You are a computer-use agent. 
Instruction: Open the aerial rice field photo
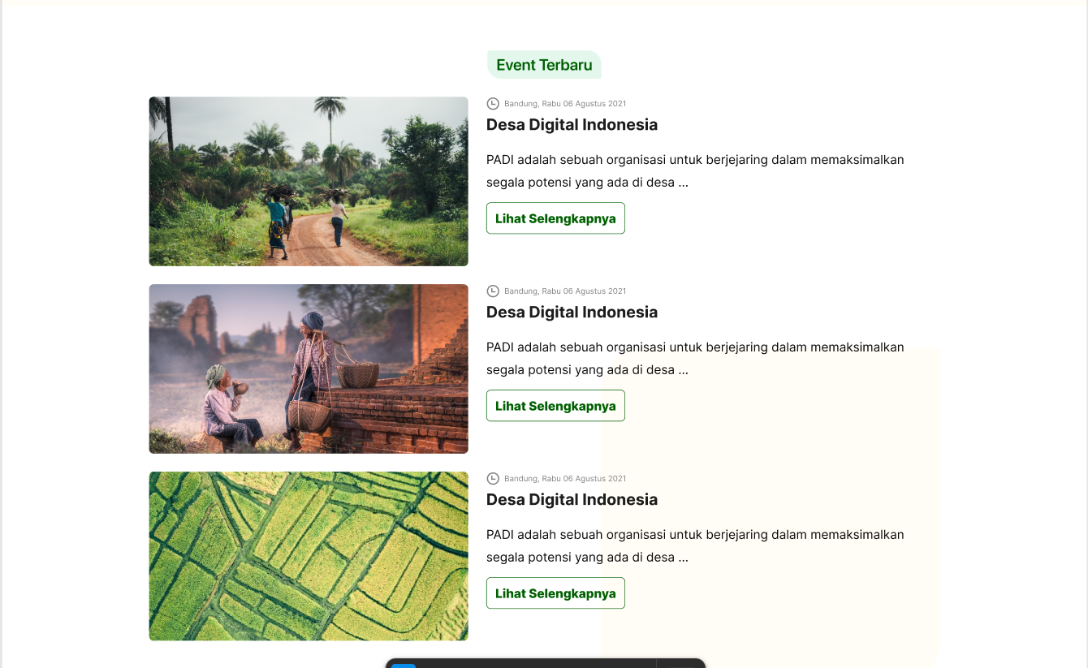pos(309,556)
